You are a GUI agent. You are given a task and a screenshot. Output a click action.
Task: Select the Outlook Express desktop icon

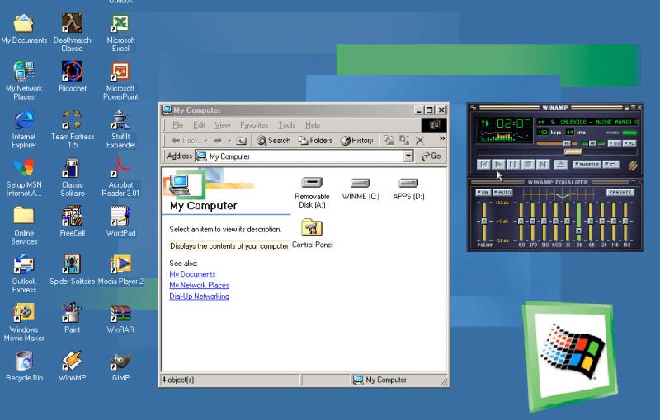(x=24, y=273)
